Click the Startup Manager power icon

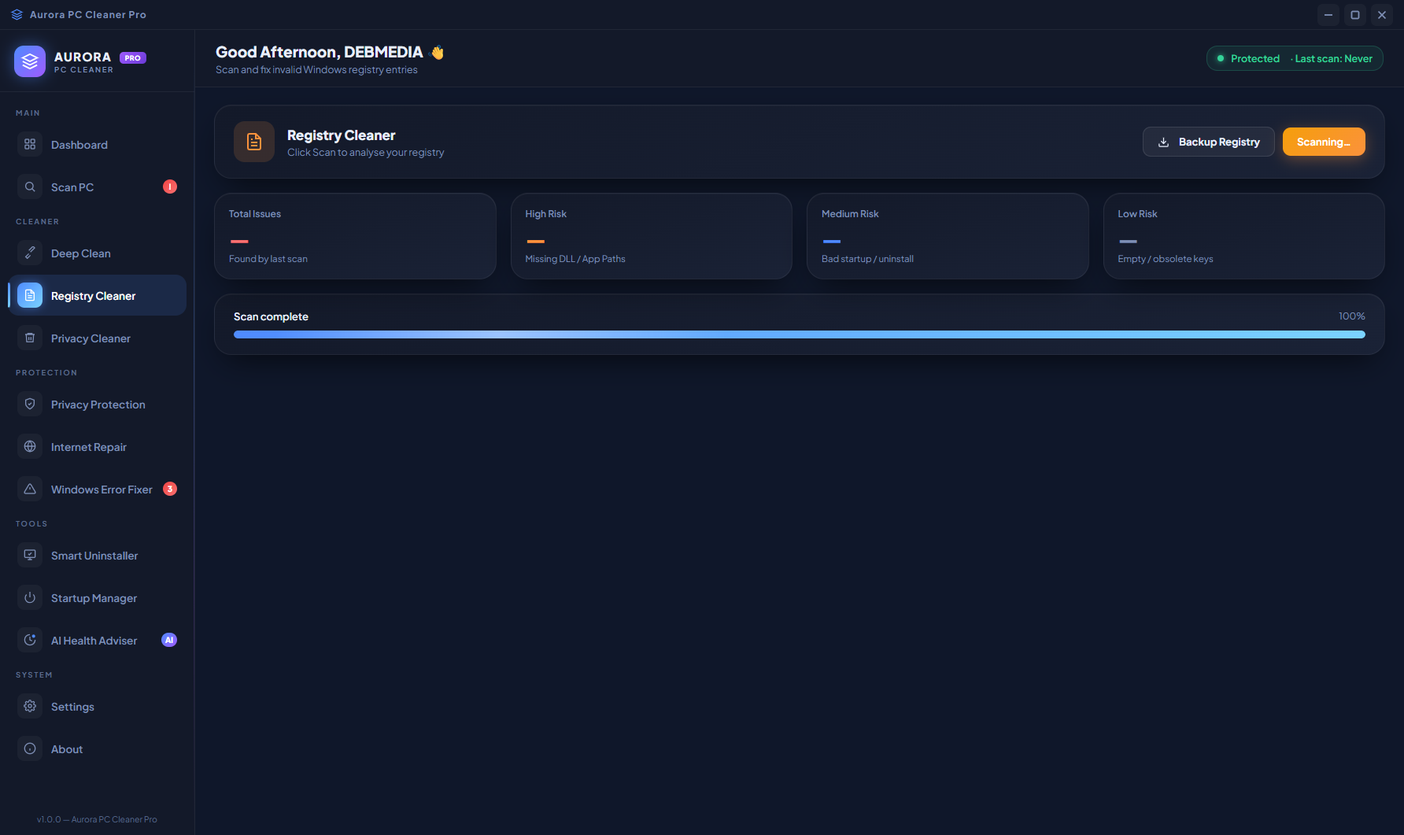tap(30, 597)
